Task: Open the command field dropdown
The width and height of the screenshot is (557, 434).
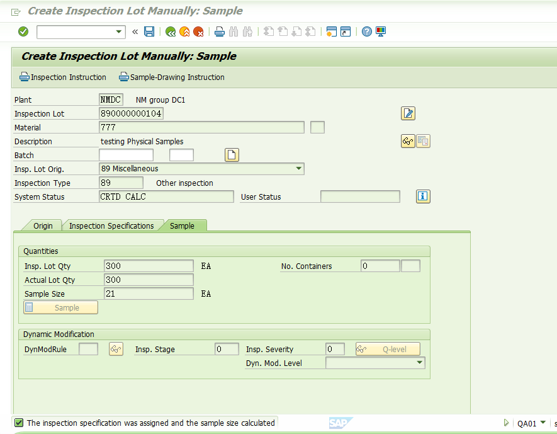Action: click(x=119, y=31)
